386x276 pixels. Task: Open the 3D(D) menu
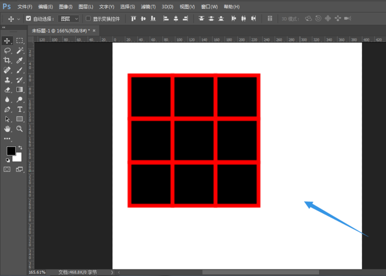[x=168, y=7]
